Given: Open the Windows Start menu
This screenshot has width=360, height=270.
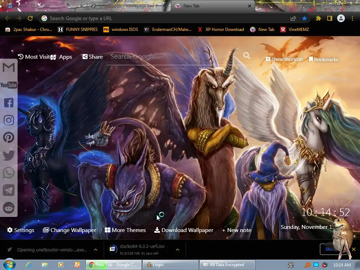Looking at the screenshot, I should [9, 264].
